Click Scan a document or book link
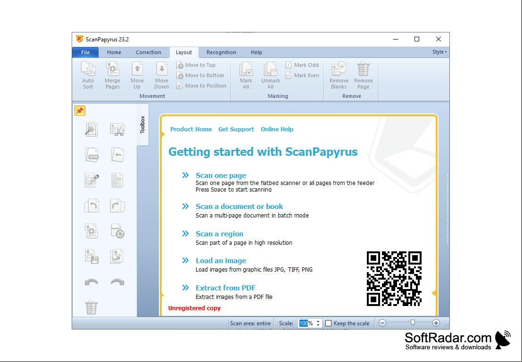The height and width of the screenshot is (362, 522). click(240, 207)
